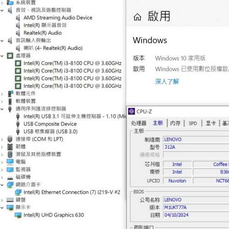The height and width of the screenshot is (229, 229).
Task: Click the 處理器 category chip icon
Action: 10,56
